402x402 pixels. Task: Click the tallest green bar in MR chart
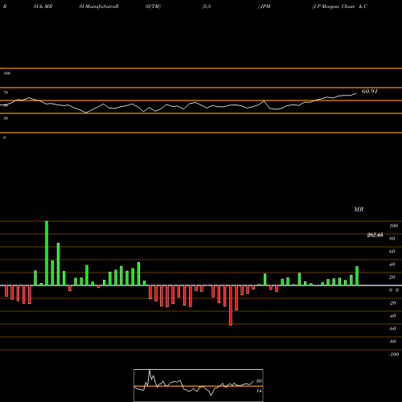point(47,253)
